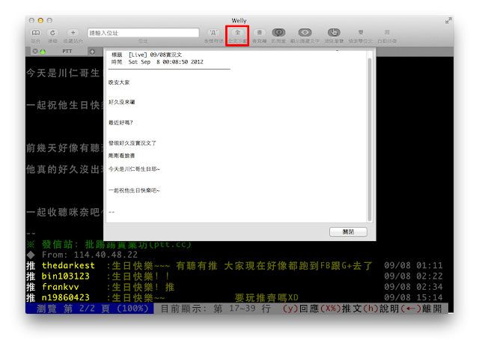Open a new tab with plus icon
The image size is (479, 349).
pyautogui.click(x=92, y=52)
